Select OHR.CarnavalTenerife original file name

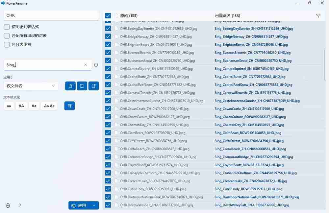(x=158, y=93)
